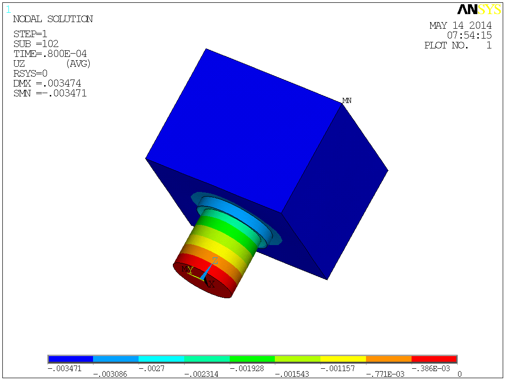Click the 'STEP=1' text
Viewport: 506px width, 381px height.
31,34
